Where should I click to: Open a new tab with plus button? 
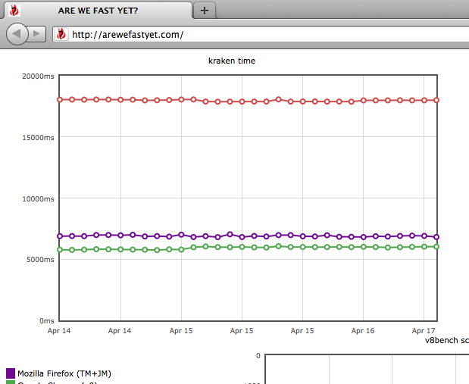(204, 10)
